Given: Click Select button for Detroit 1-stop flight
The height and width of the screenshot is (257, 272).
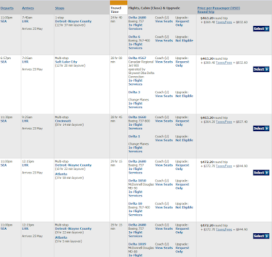Looking at the screenshot, I should click(261, 29).
